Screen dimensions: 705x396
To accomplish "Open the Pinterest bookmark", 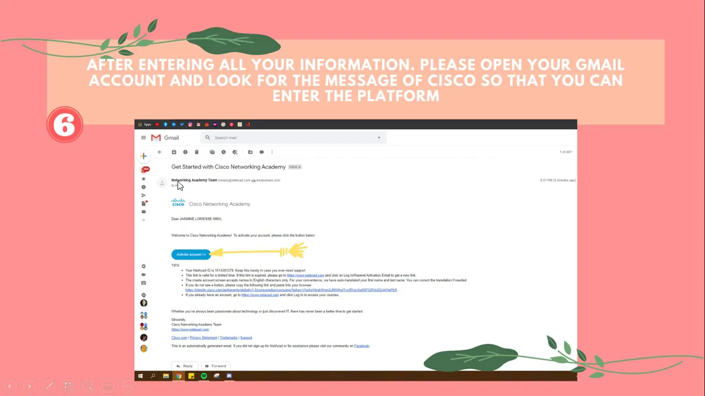I will (x=231, y=124).
